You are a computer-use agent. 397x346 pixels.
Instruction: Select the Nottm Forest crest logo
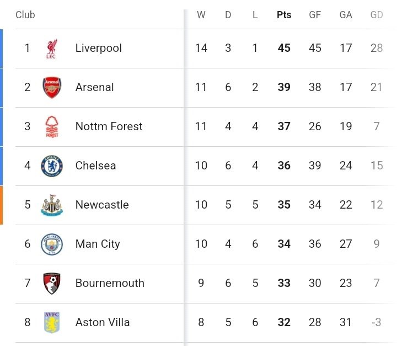(x=52, y=127)
